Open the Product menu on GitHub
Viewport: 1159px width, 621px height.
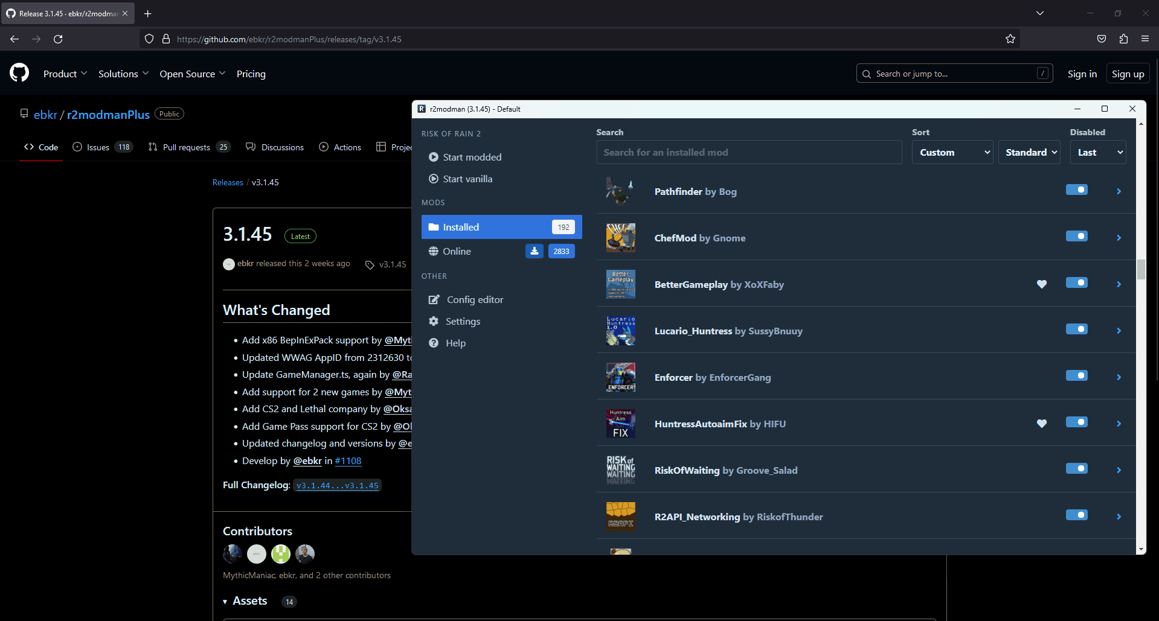(x=65, y=74)
